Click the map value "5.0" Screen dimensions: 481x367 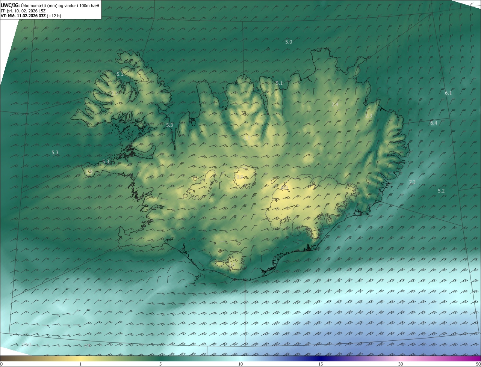[289, 42]
